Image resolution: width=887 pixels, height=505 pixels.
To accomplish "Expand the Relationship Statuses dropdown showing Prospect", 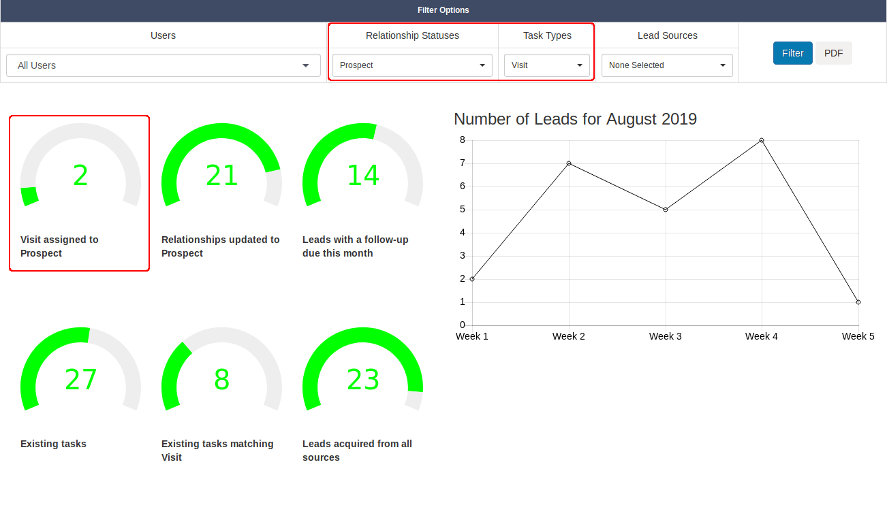I will (x=411, y=65).
